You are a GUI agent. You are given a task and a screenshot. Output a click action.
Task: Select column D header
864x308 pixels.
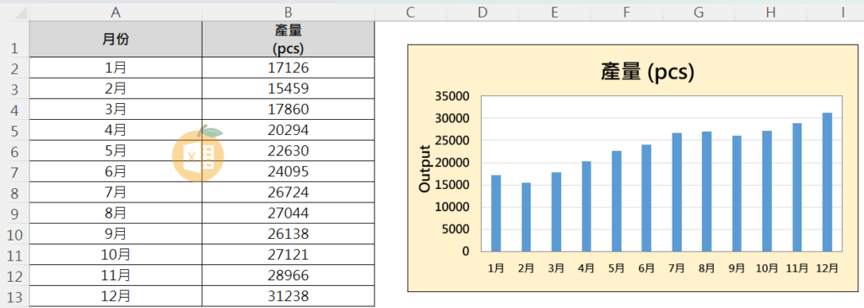[482, 12]
